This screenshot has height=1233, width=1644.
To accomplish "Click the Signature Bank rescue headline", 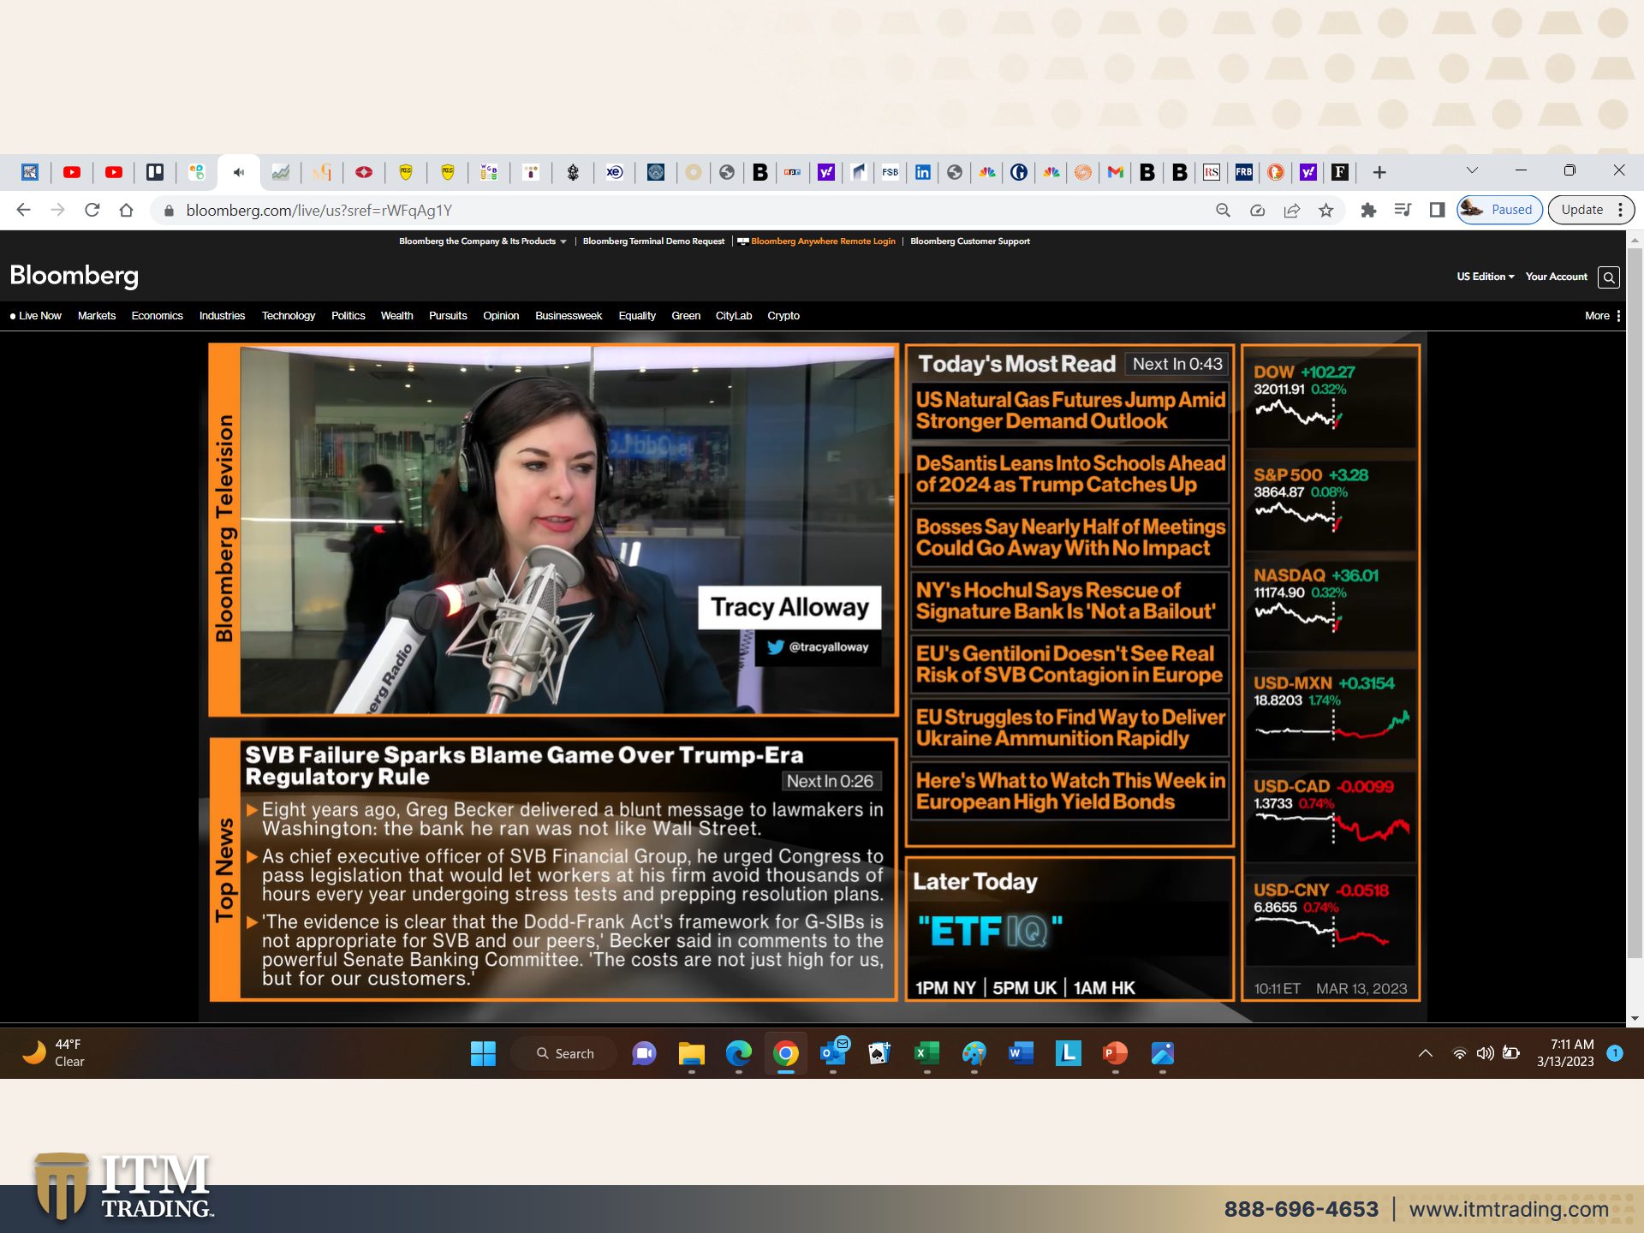I will (x=1070, y=600).
